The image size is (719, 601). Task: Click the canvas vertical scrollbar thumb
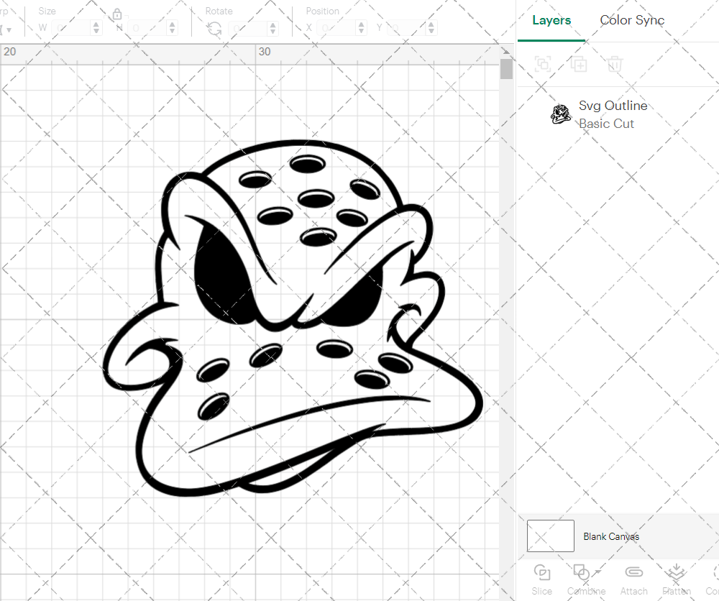pyautogui.click(x=506, y=69)
